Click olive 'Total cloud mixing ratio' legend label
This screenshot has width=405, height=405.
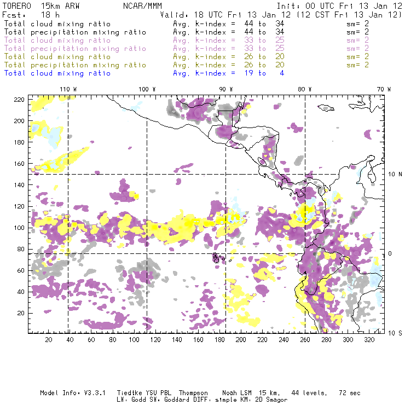coord(57,56)
